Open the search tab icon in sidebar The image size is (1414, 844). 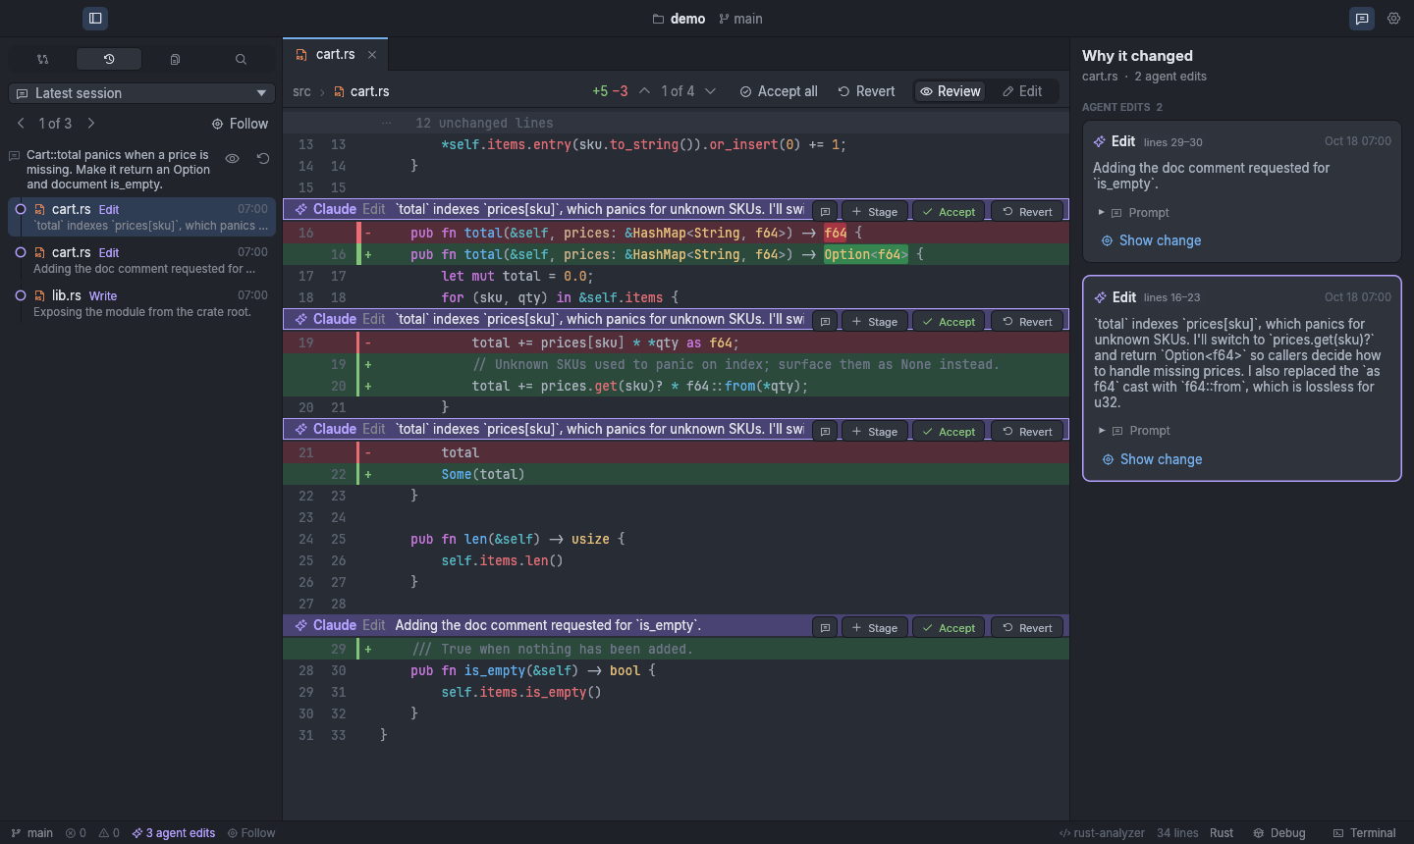tap(241, 59)
